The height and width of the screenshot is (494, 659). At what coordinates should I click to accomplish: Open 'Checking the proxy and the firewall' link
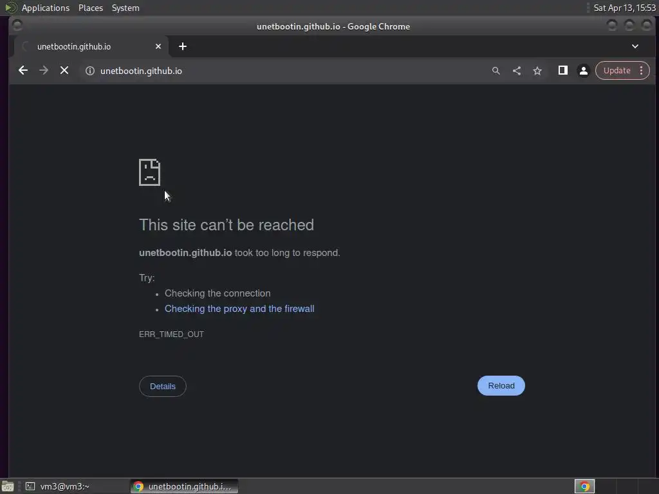pyautogui.click(x=239, y=309)
